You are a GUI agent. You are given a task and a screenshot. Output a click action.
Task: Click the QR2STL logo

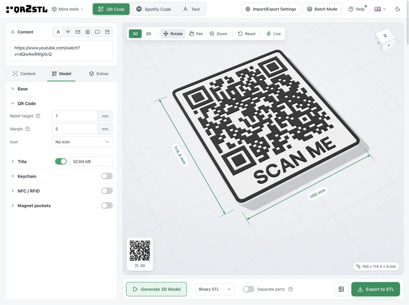tap(27, 9)
